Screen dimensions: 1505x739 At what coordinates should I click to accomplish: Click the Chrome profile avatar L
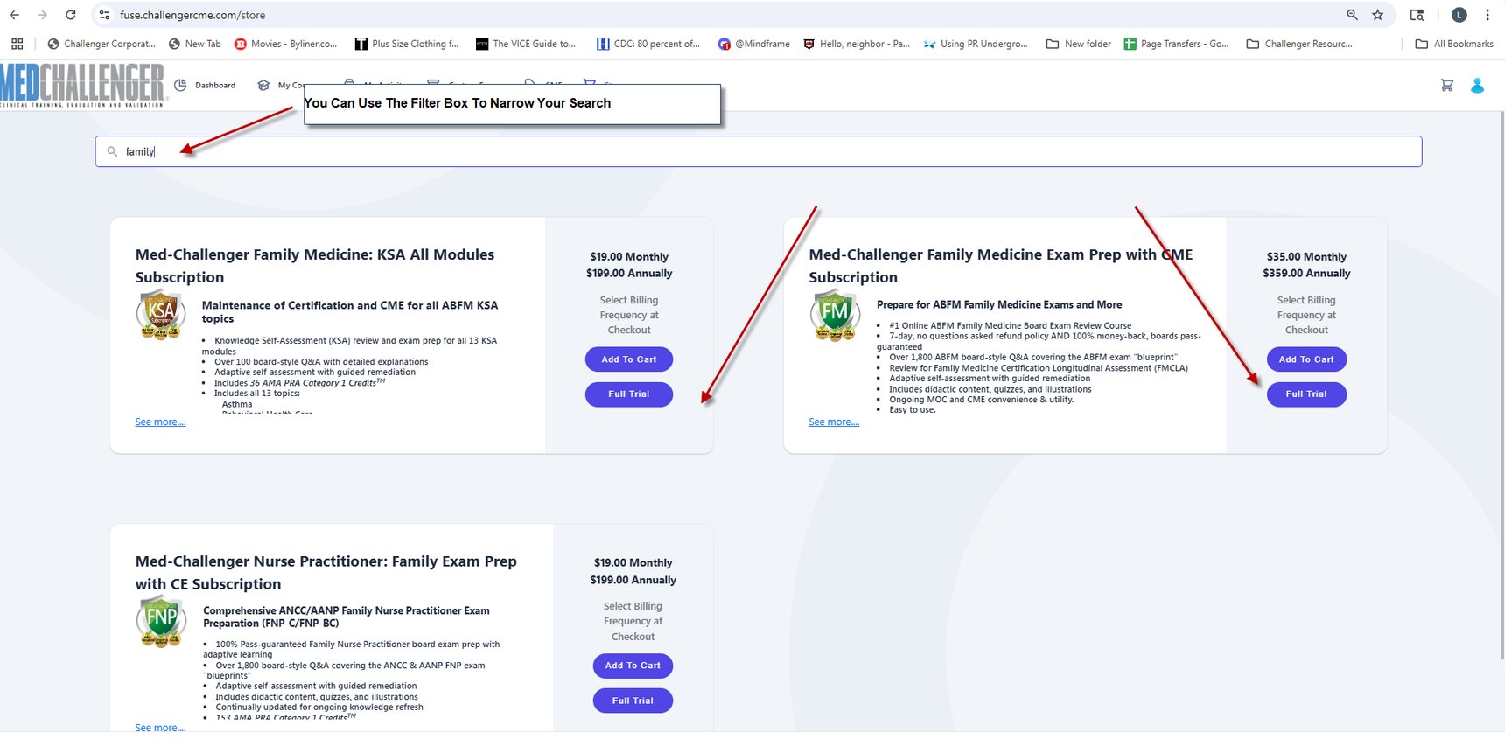click(1459, 15)
